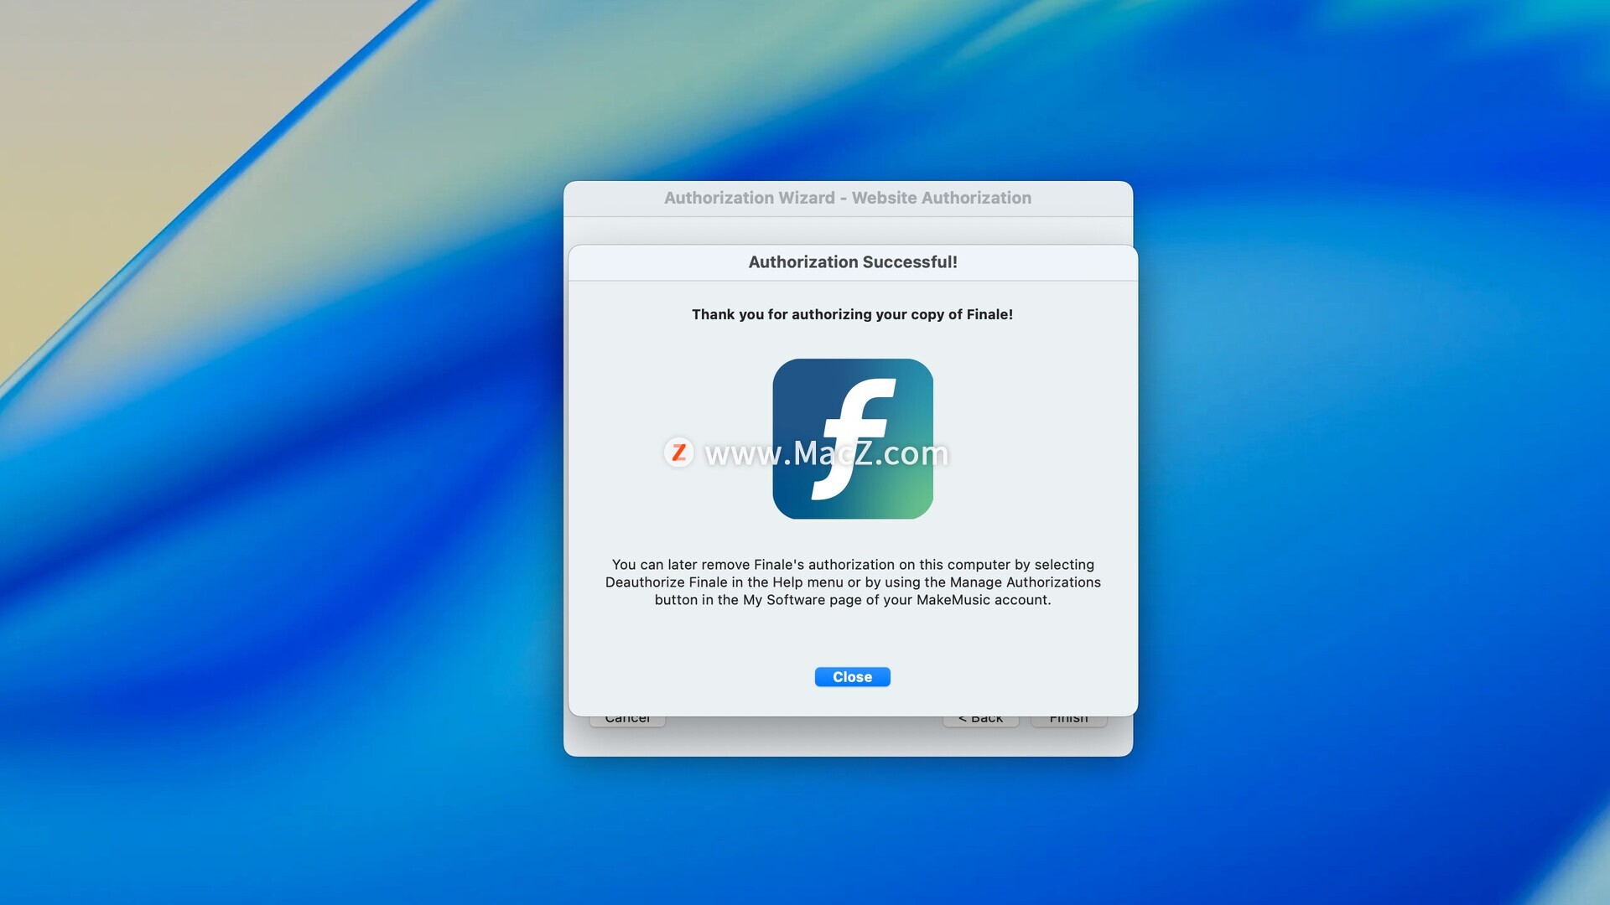Click the Website Authorization part of title
The image size is (1610, 905).
[941, 199]
